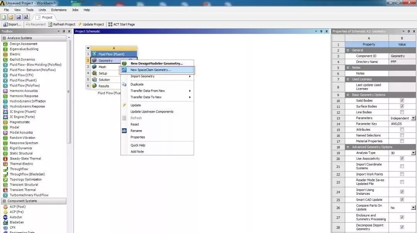The height and width of the screenshot is (233, 417).
Task: Enable the Attributes checkbox
Action: 402,129
